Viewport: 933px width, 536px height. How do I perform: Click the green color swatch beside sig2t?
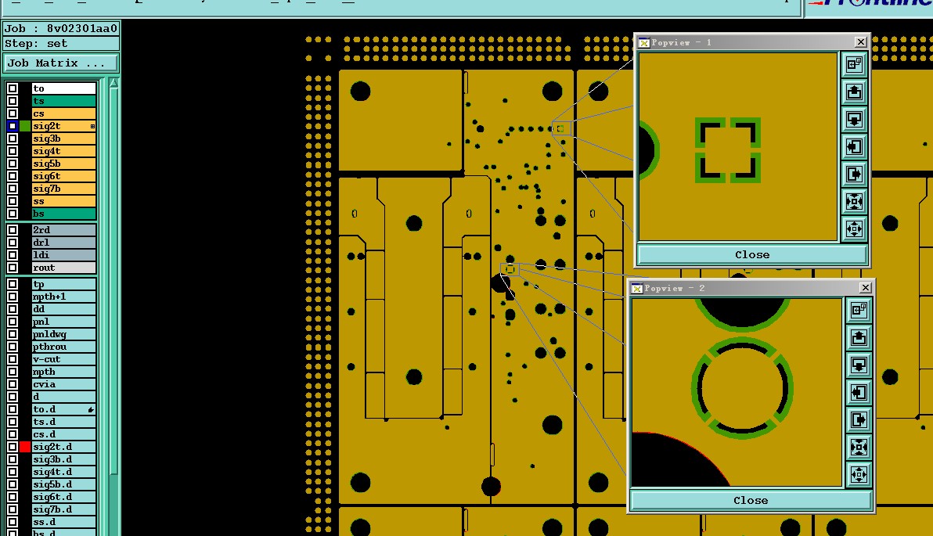click(x=25, y=125)
